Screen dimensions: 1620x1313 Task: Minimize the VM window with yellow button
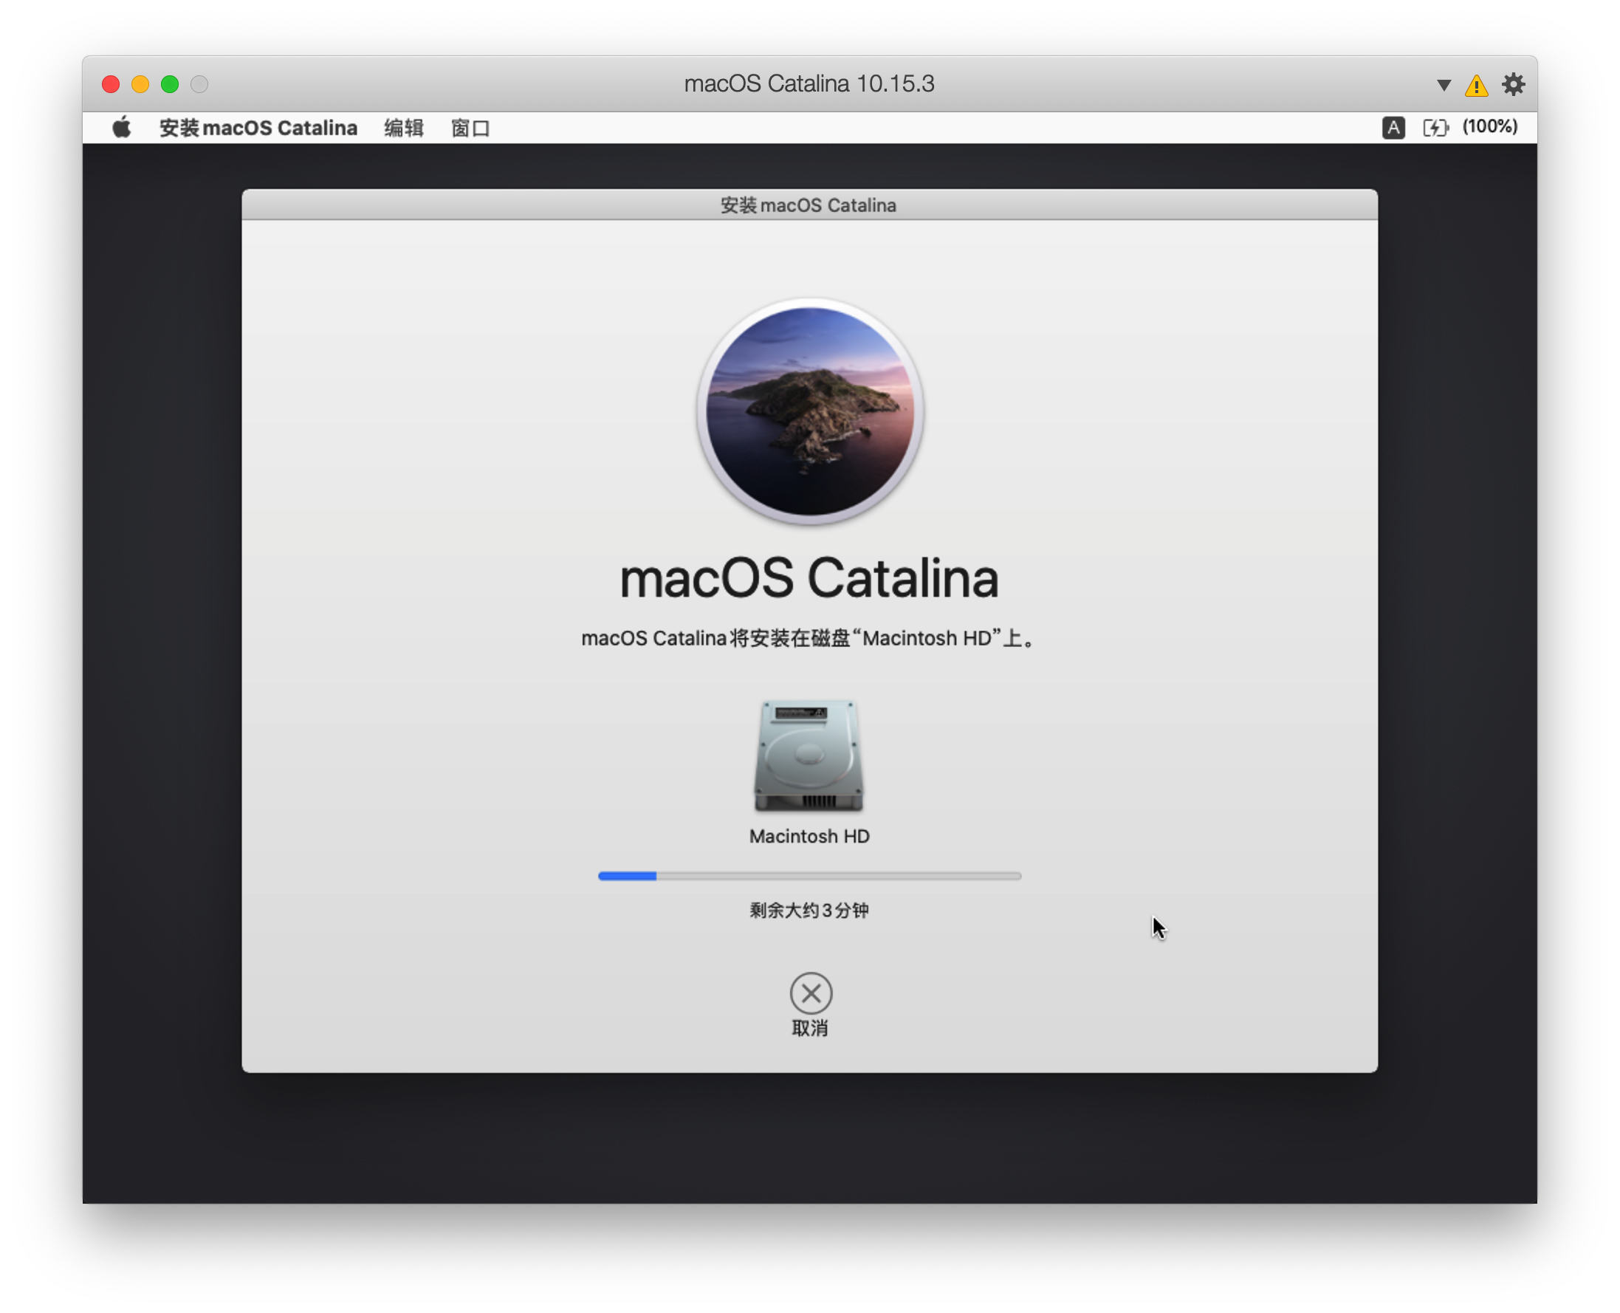140,84
